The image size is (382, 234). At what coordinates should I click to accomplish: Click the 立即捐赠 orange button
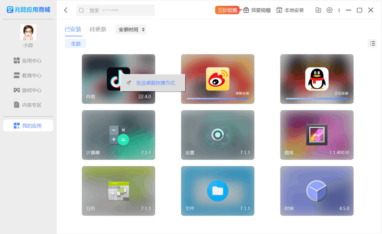click(x=227, y=10)
